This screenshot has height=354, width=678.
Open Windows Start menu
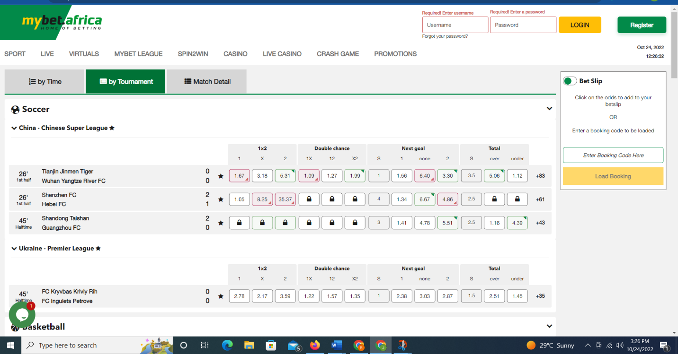(x=10, y=345)
